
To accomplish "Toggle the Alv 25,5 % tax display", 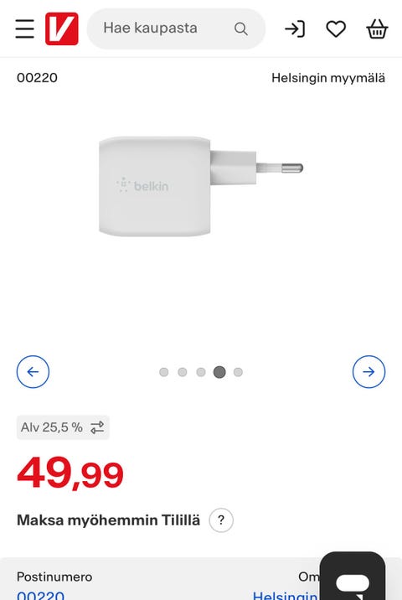I will (x=63, y=427).
